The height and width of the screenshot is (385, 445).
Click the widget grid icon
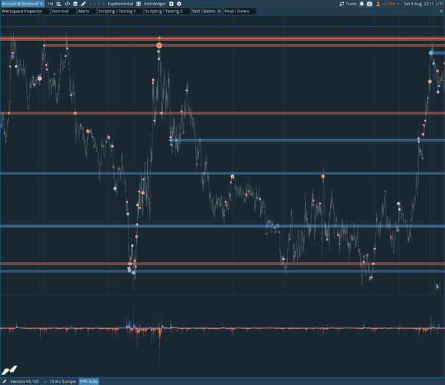(139, 4)
